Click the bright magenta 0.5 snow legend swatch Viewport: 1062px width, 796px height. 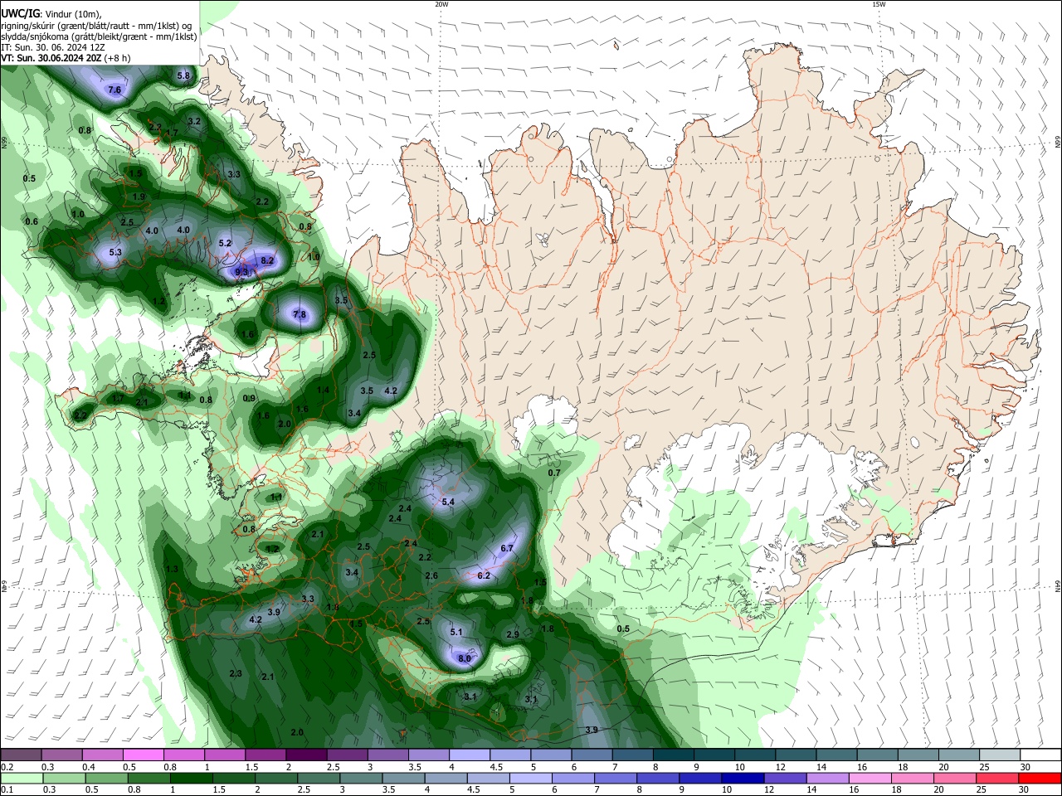143,755
